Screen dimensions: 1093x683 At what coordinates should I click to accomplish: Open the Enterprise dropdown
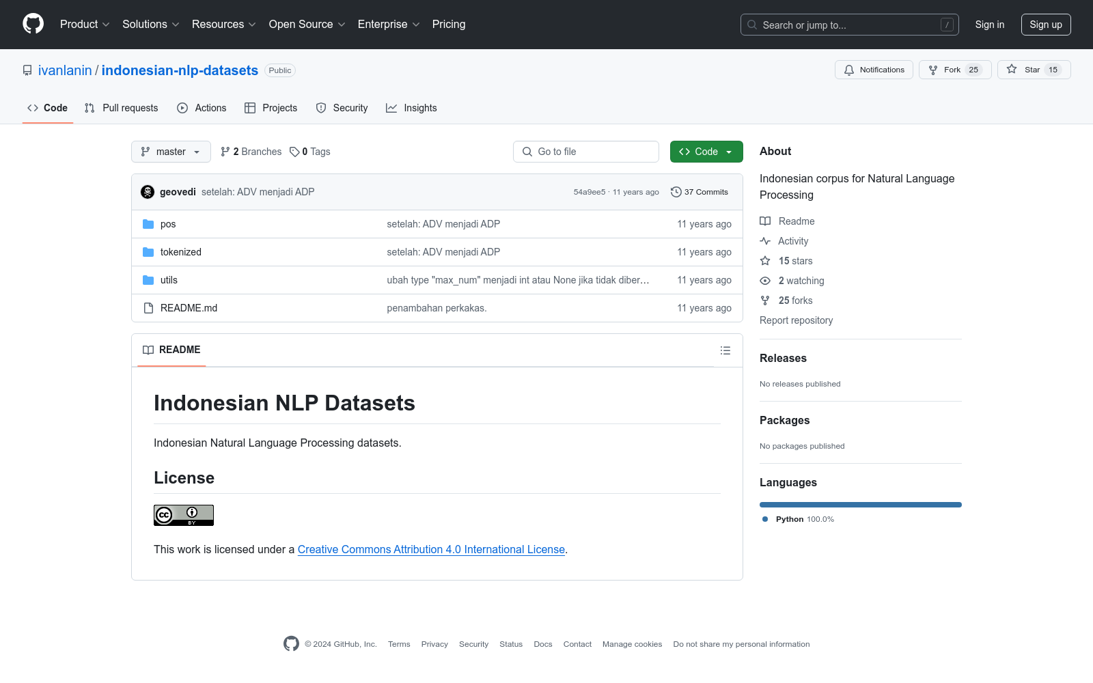(389, 25)
